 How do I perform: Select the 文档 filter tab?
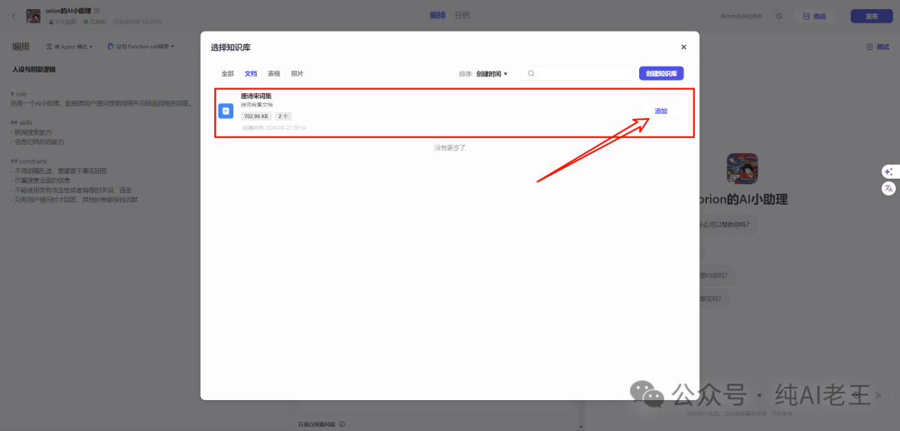coord(250,73)
